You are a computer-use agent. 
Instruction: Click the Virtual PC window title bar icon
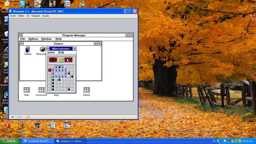(x=11, y=11)
